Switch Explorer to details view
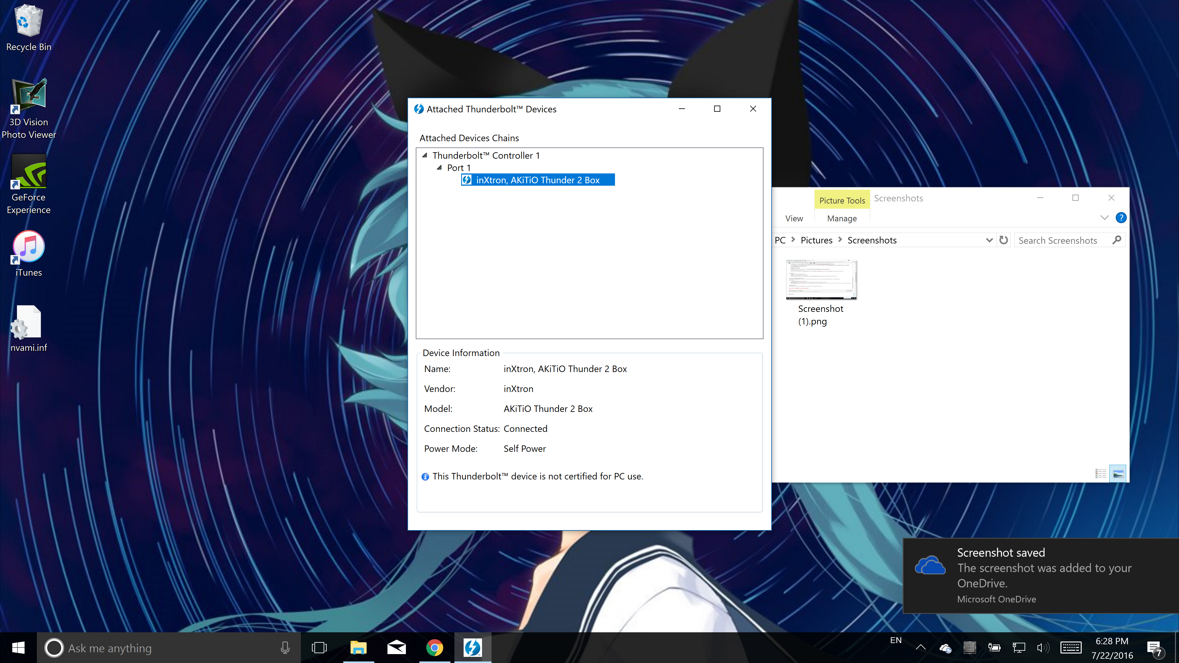Viewport: 1179px width, 663px height. (x=1101, y=474)
